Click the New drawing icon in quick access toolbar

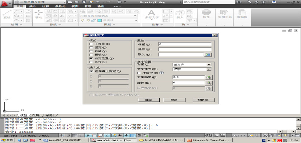(70, 2)
